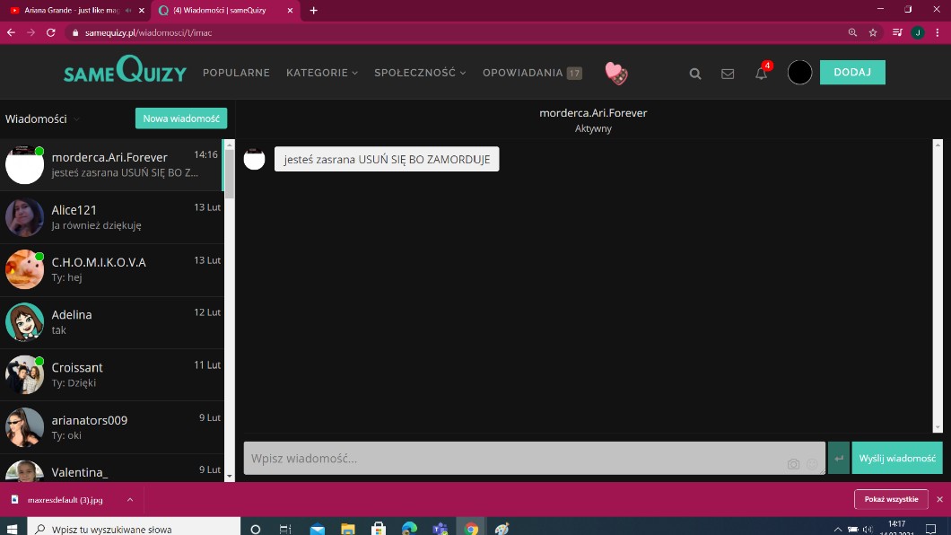Image resolution: width=951 pixels, height=535 pixels.
Task: Click the sameQuizy logo
Action: (125, 72)
